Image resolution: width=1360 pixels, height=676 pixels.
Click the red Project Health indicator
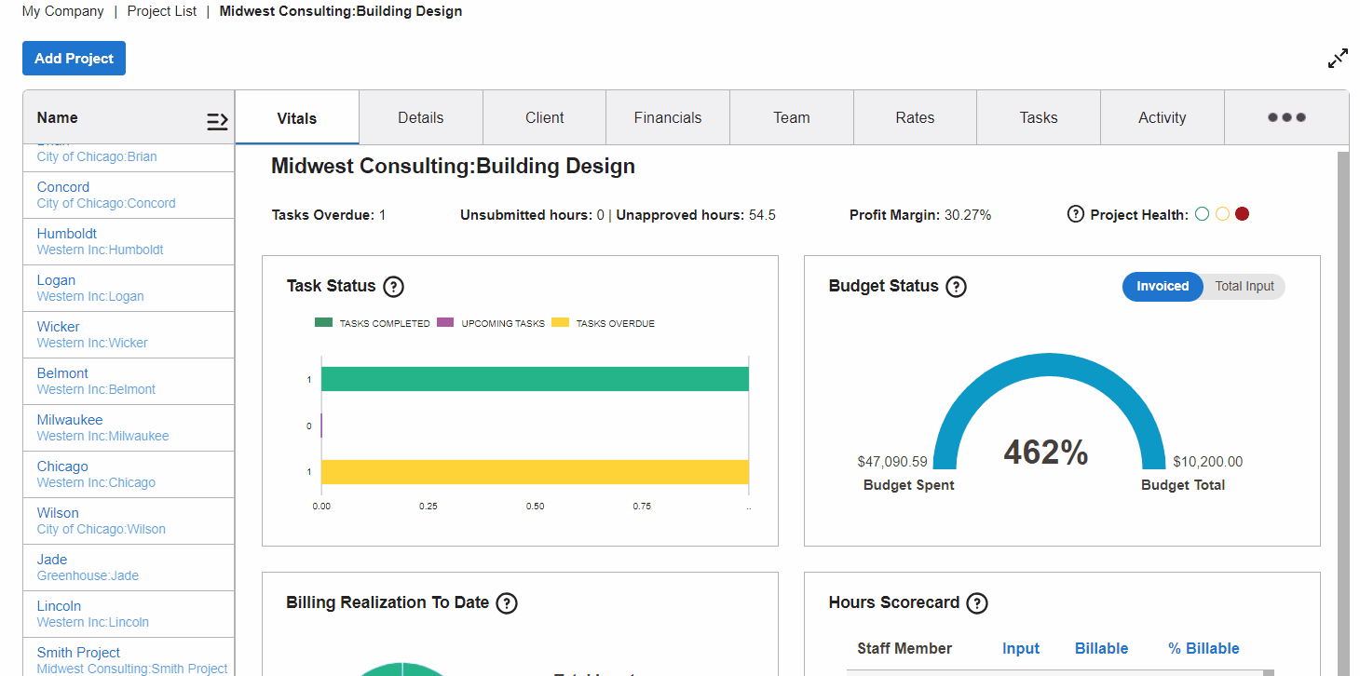pos(1242,213)
